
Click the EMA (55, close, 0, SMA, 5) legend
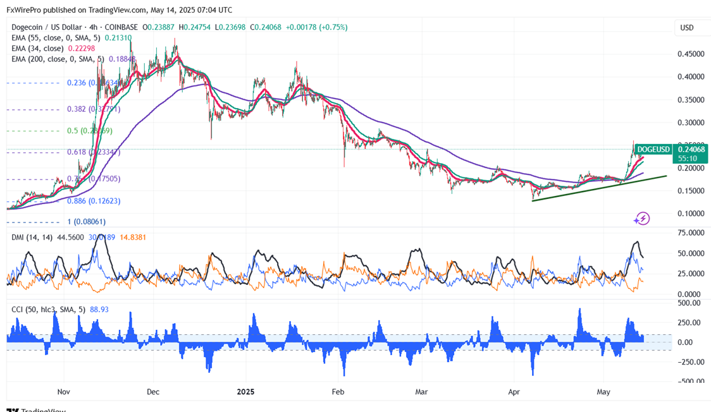tap(56, 38)
